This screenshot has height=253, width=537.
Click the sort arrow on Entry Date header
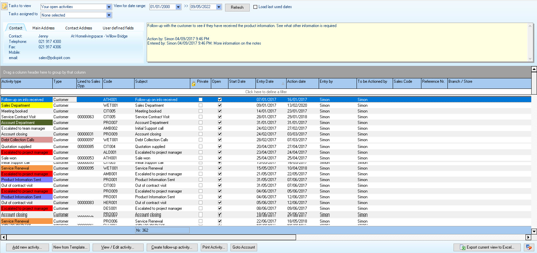283,83
